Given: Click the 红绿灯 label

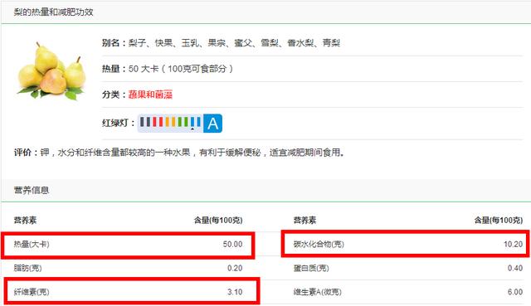Looking at the screenshot, I should (x=115, y=124).
